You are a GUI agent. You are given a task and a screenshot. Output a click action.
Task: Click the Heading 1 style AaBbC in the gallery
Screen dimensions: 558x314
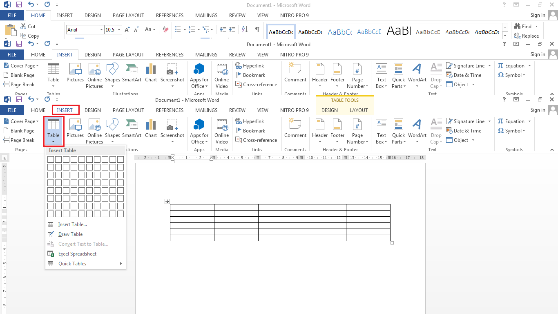(x=340, y=32)
